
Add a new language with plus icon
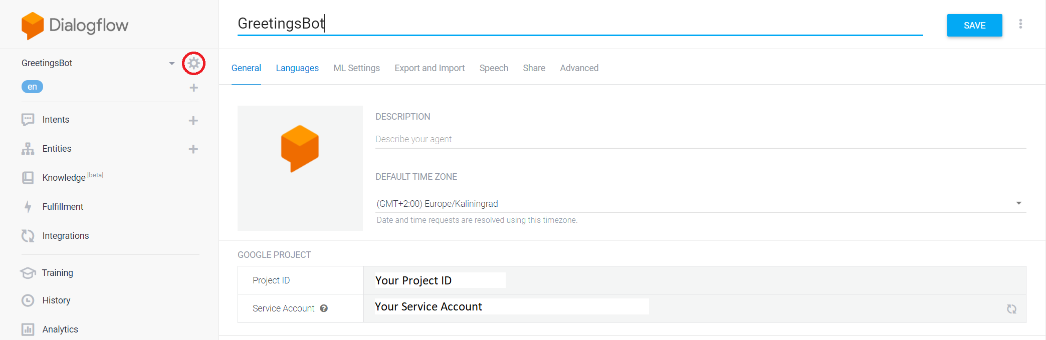193,88
